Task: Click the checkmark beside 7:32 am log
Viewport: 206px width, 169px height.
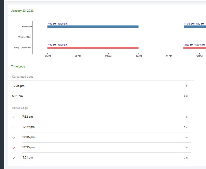Action: pyautogui.click(x=14, y=117)
